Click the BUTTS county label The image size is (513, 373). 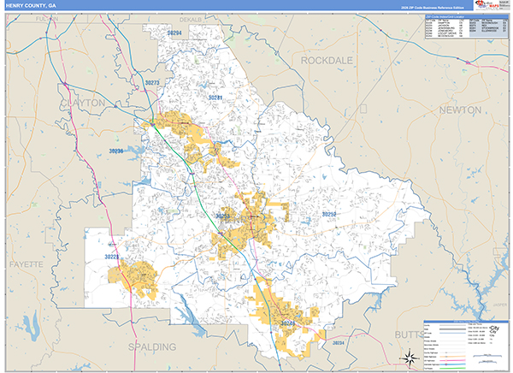pos(410,335)
